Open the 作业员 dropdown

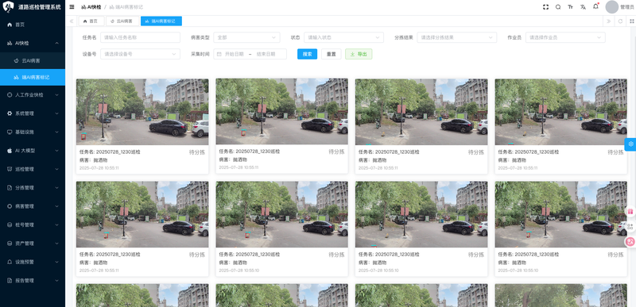point(565,37)
